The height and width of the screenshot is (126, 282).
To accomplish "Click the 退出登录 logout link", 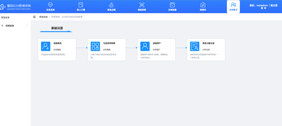I will pyautogui.click(x=273, y=7).
